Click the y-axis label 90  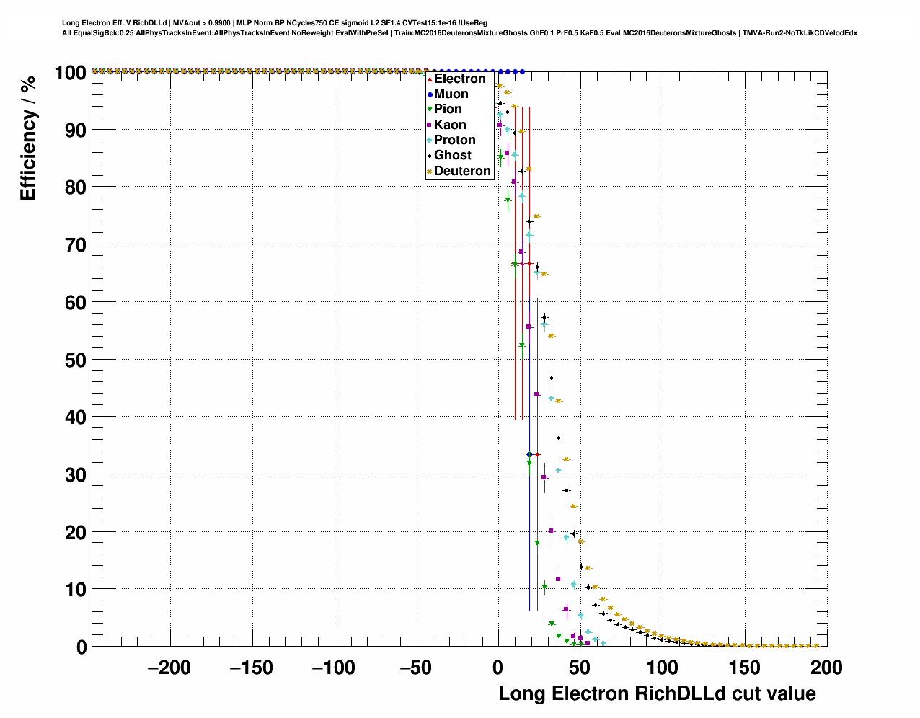tap(76, 130)
